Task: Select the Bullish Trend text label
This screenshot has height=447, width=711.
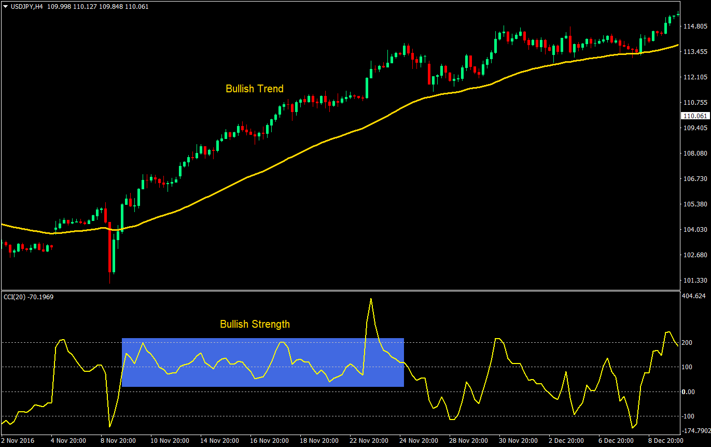Action: tap(254, 89)
